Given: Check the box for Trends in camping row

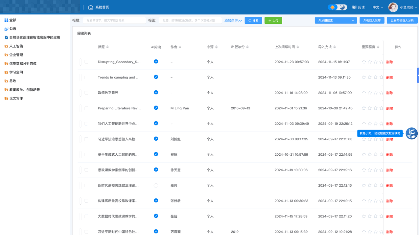Looking at the screenshot, I should [x=86, y=77].
